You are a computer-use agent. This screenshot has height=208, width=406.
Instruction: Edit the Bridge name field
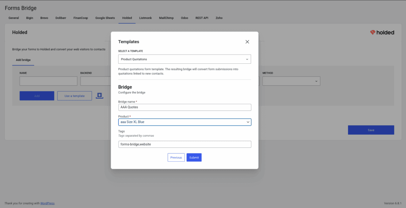(185, 107)
